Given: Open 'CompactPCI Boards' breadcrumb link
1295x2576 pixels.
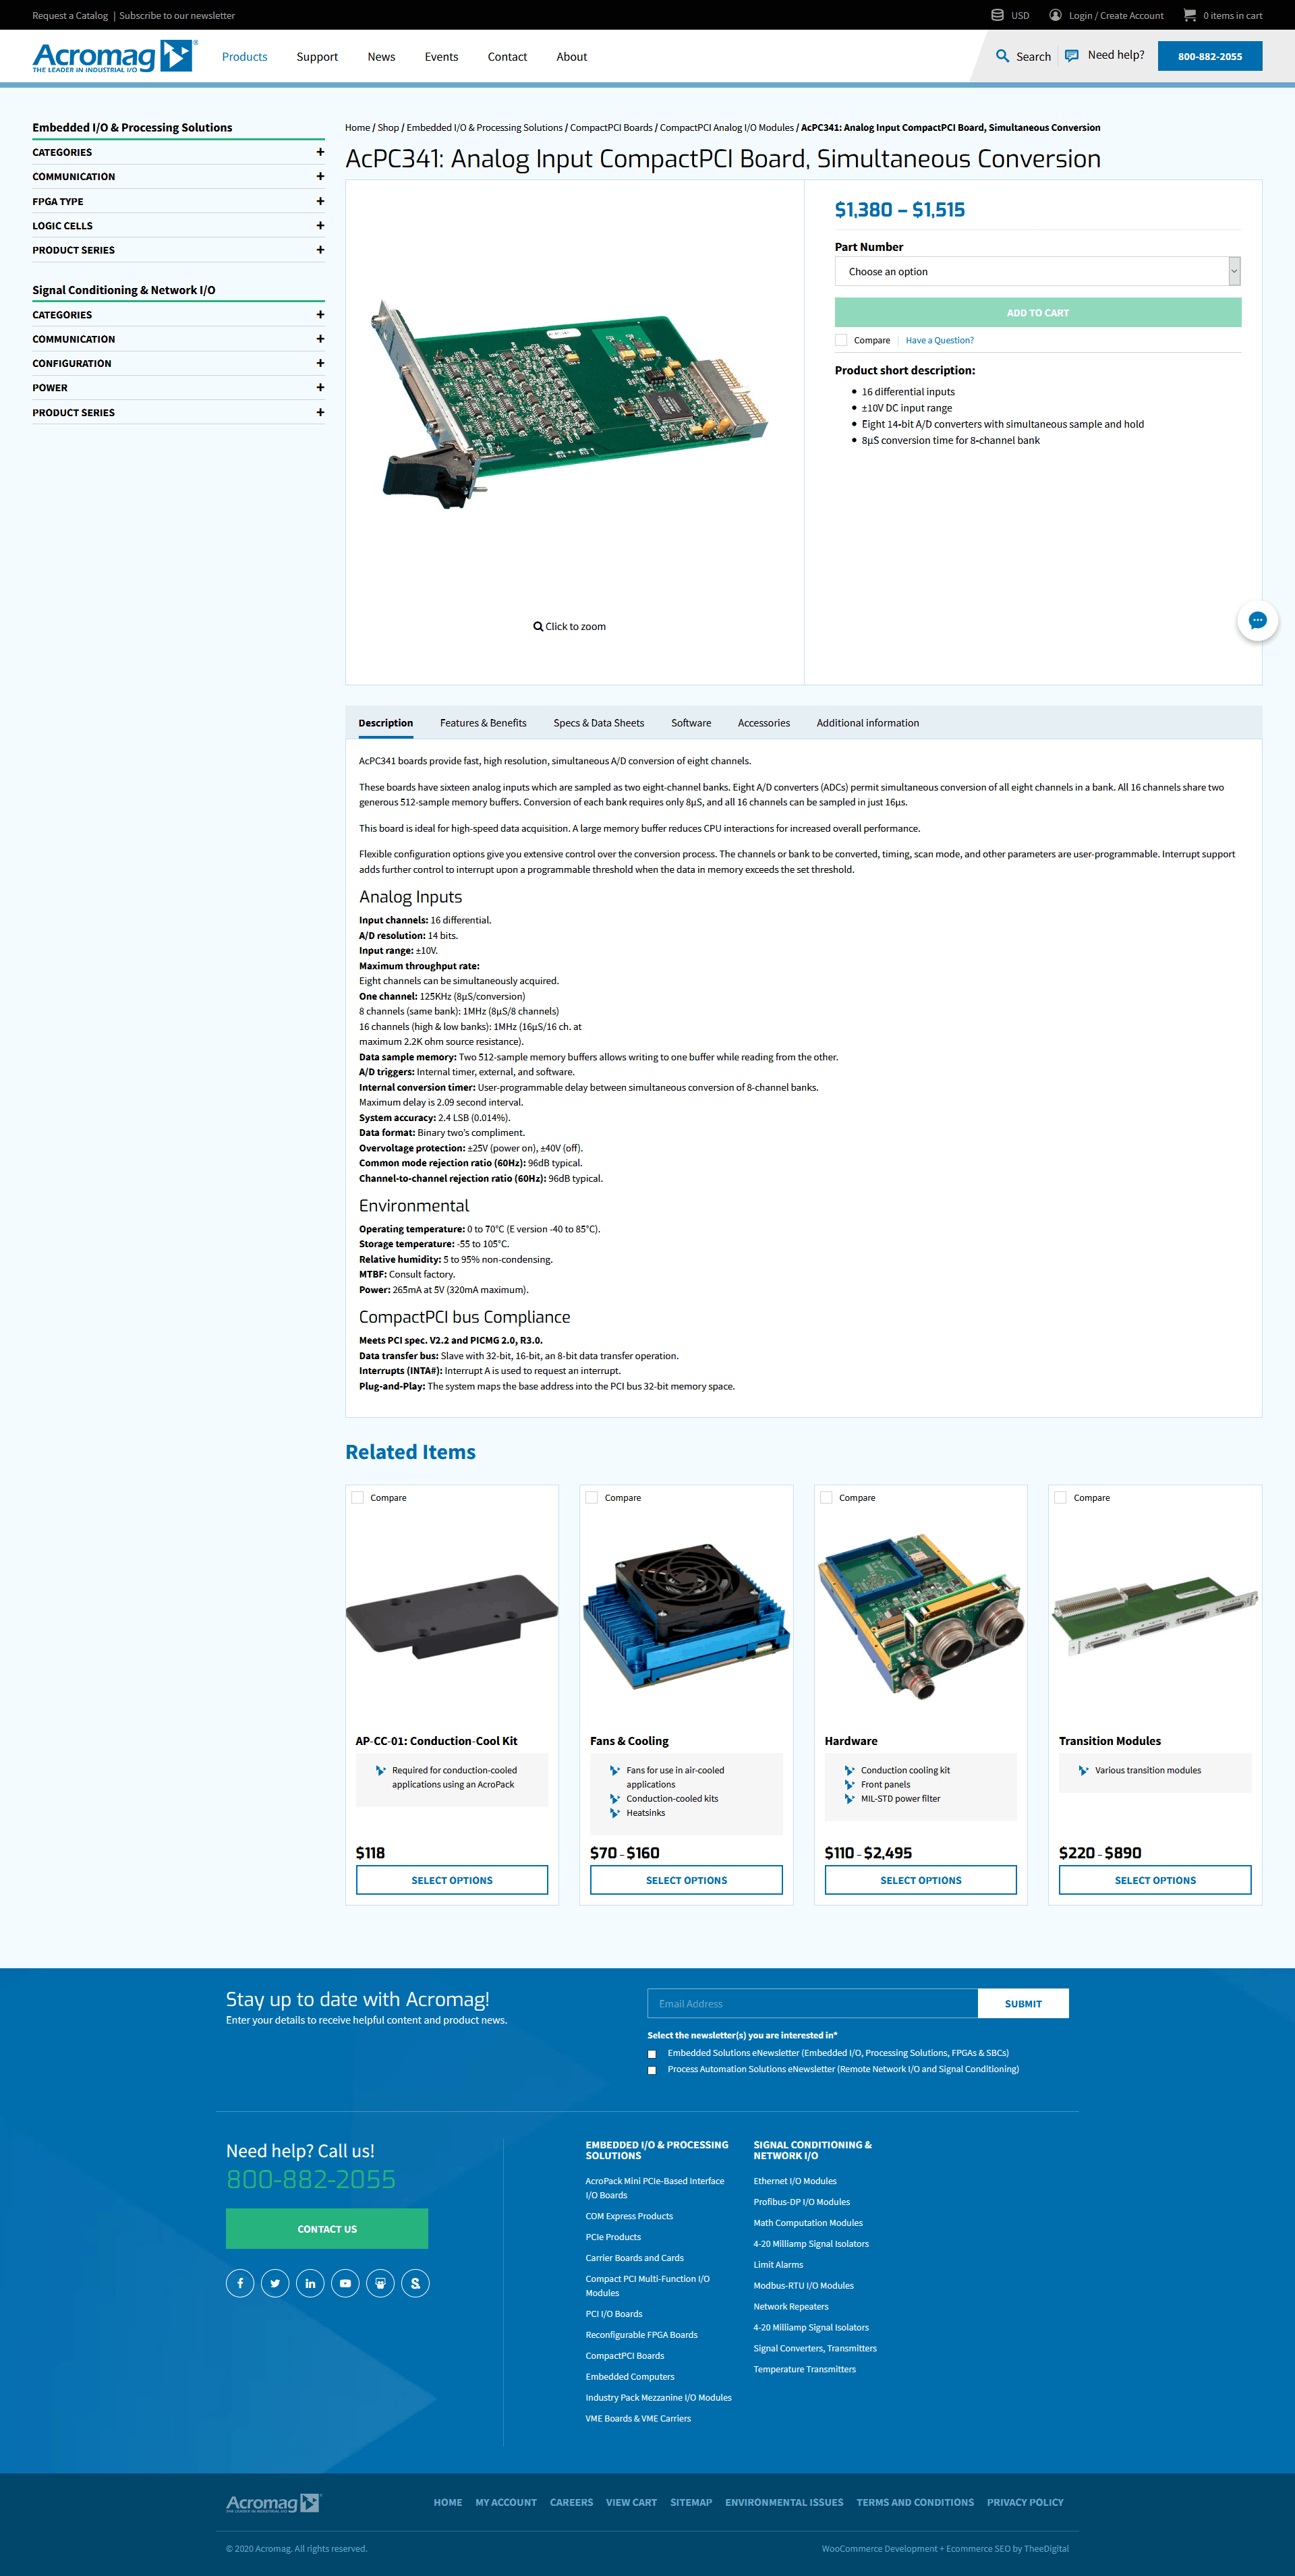Looking at the screenshot, I should coord(611,128).
